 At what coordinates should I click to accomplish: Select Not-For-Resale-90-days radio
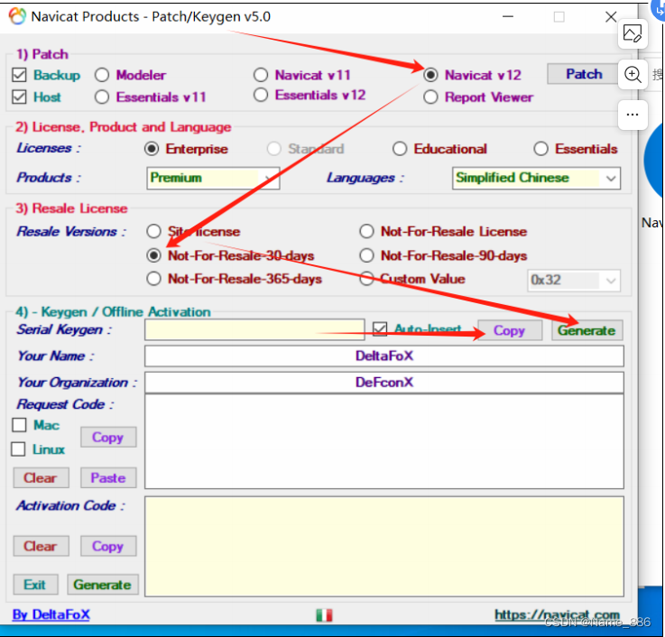(x=367, y=255)
